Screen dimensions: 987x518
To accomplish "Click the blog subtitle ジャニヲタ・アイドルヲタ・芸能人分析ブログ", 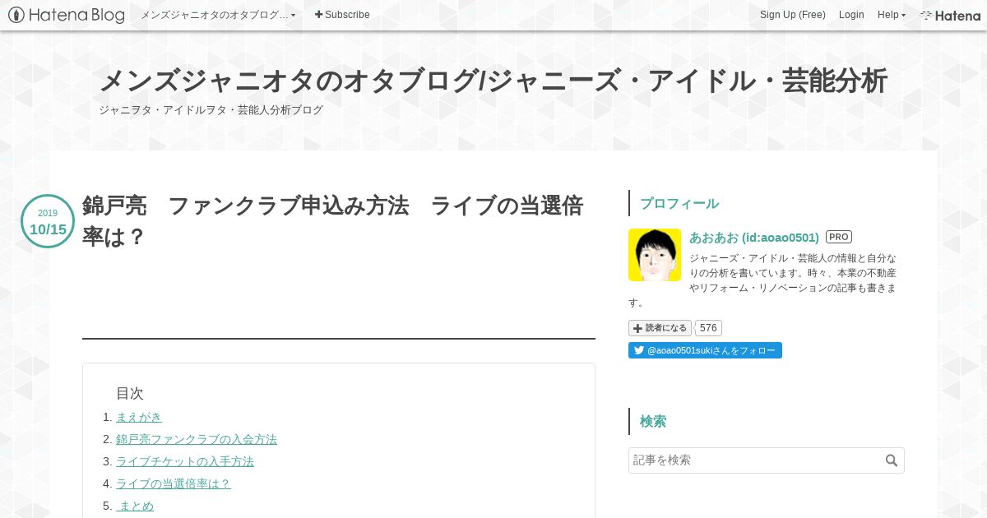I will [x=211, y=110].
